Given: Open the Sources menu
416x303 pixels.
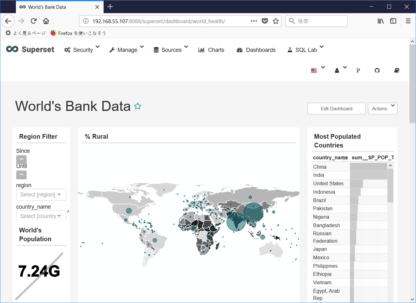Looking at the screenshot, I should click(171, 50).
